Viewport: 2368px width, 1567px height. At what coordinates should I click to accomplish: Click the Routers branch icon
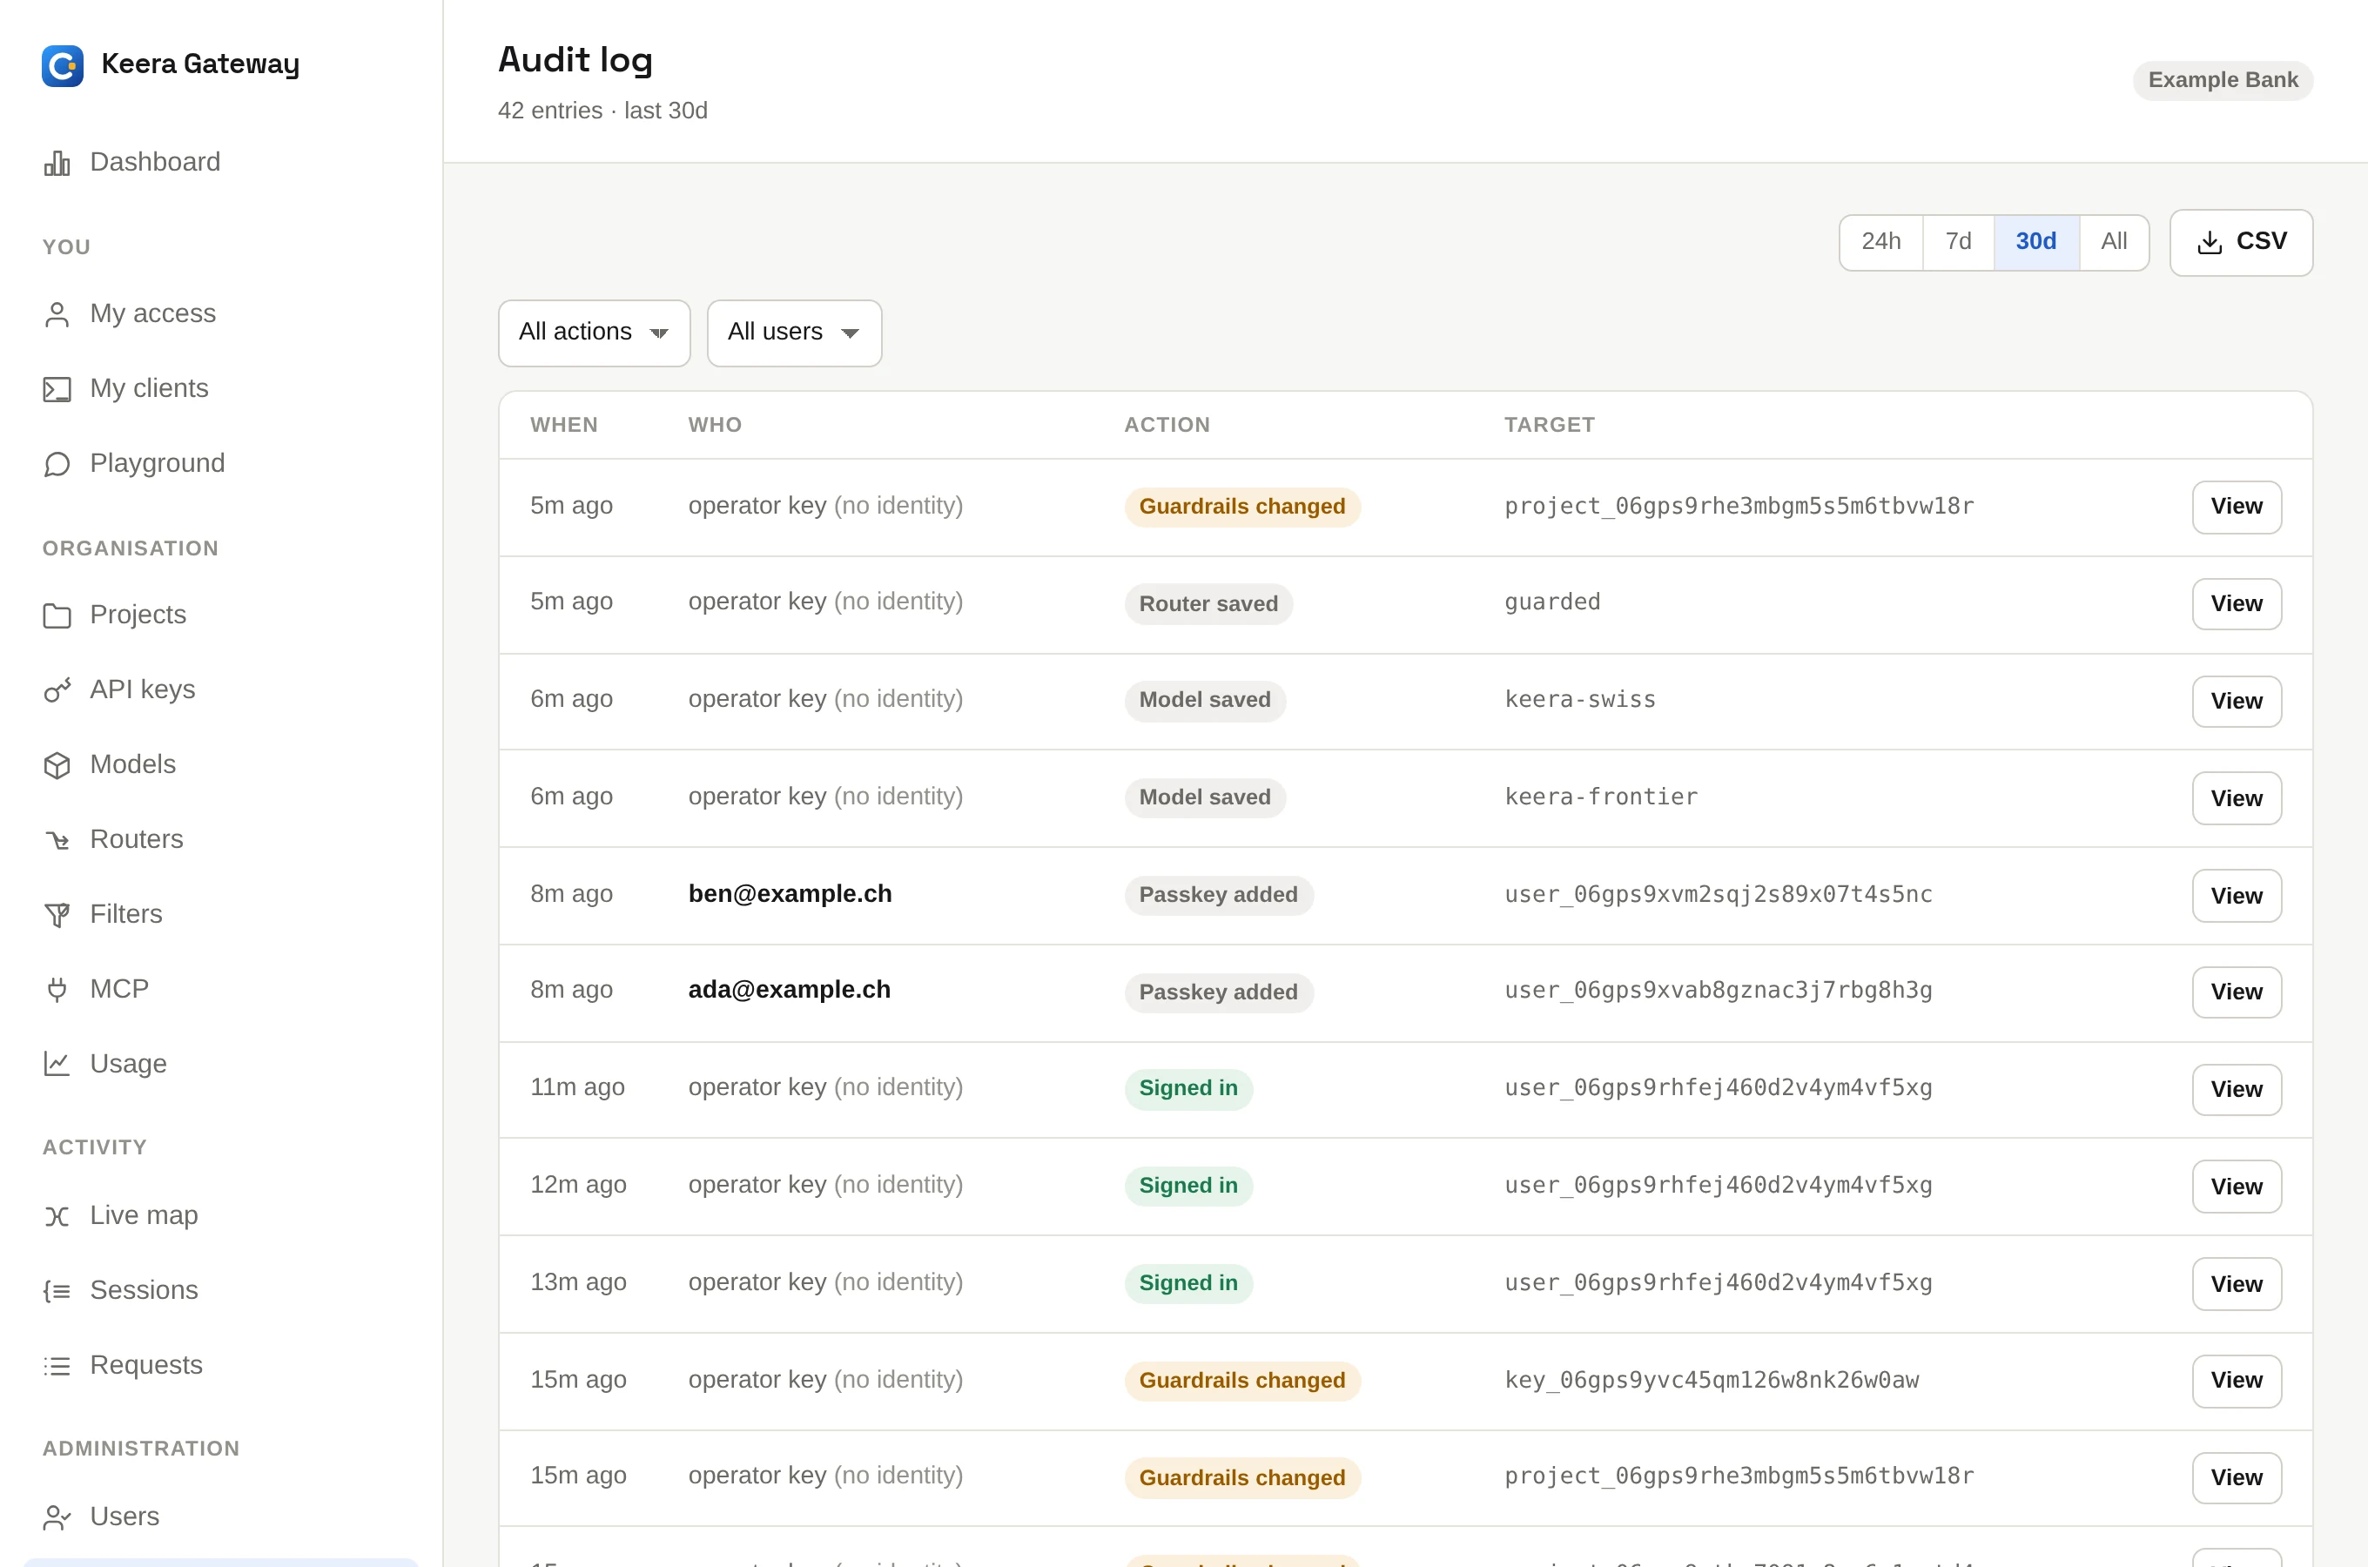[x=57, y=839]
